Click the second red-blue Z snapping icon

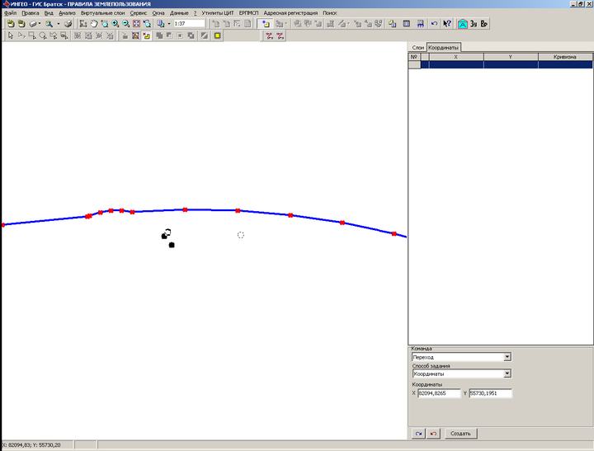pos(280,35)
